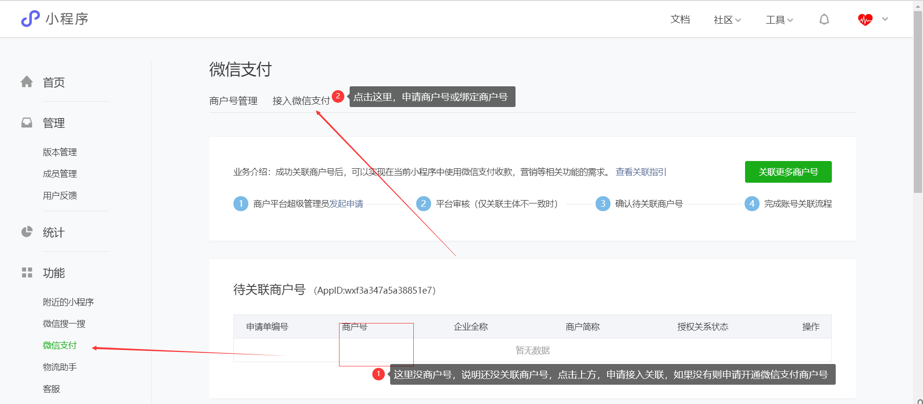Open 成员管理 in the sidebar
The image size is (923, 404).
60,174
